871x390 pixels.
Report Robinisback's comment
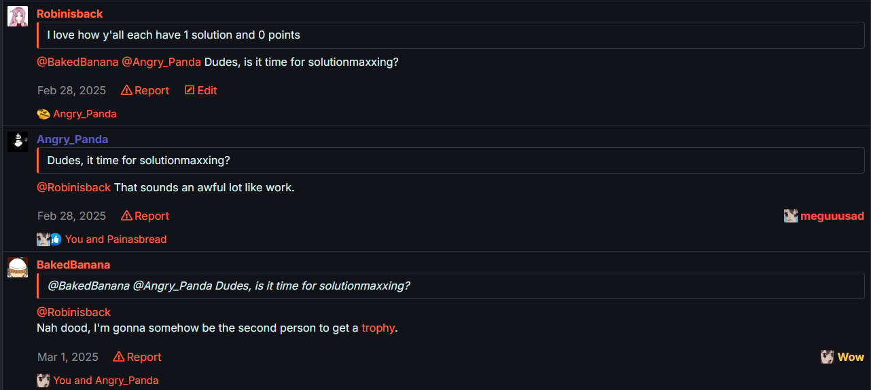145,90
